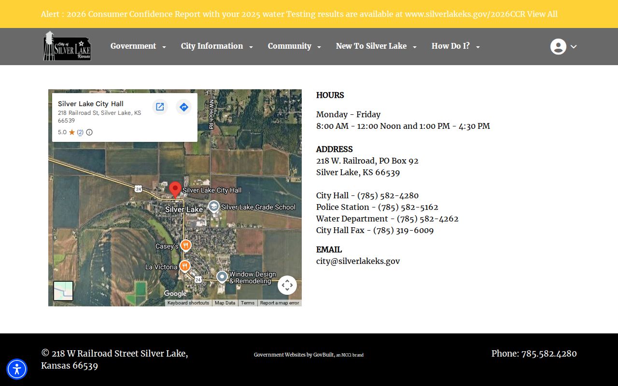Click Silver Lake City Hall card title

pos(91,104)
